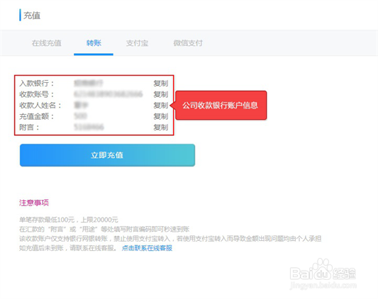Switch to the 在线充值 tab
Screen dimensions: 378x299
tap(47, 43)
